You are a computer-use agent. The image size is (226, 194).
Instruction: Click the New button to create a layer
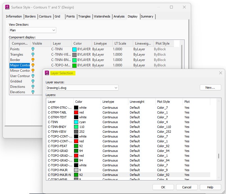point(210,88)
